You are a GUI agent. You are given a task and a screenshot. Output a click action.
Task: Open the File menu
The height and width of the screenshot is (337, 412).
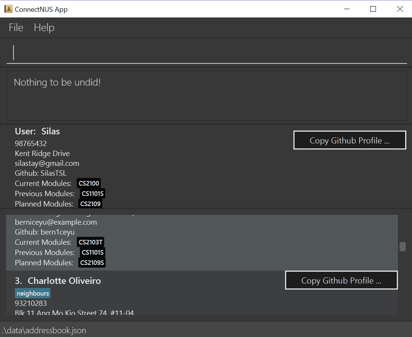16,28
